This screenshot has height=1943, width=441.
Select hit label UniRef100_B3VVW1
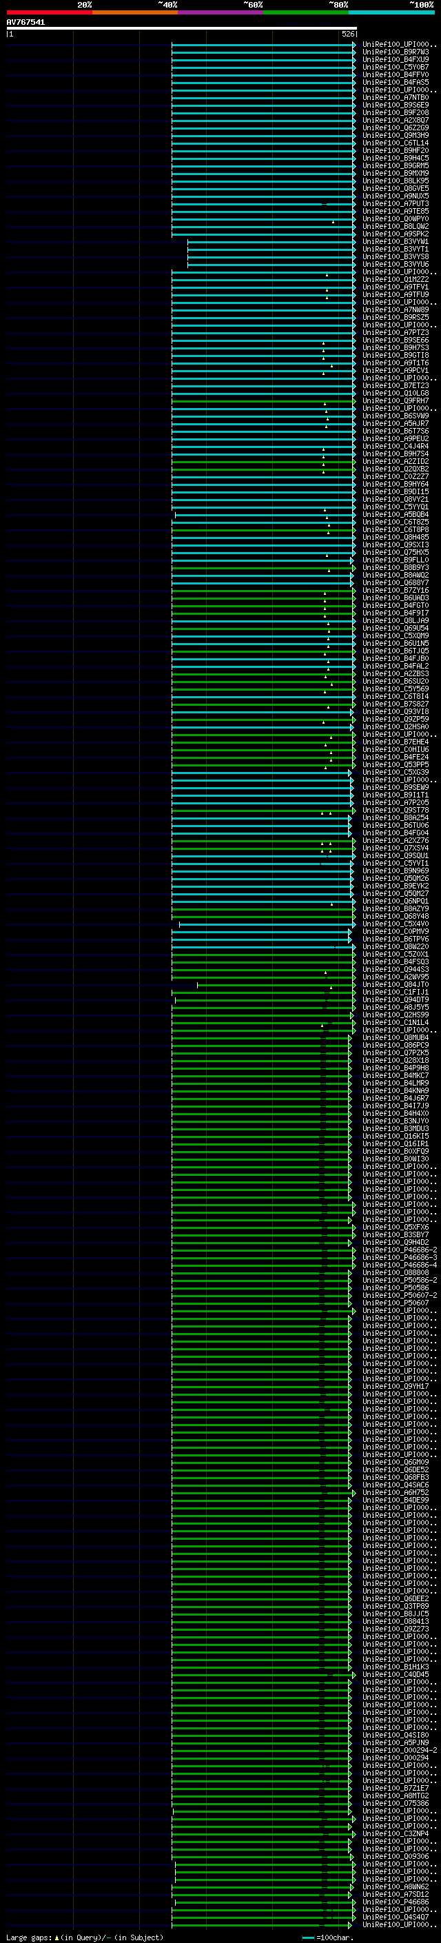(x=396, y=241)
